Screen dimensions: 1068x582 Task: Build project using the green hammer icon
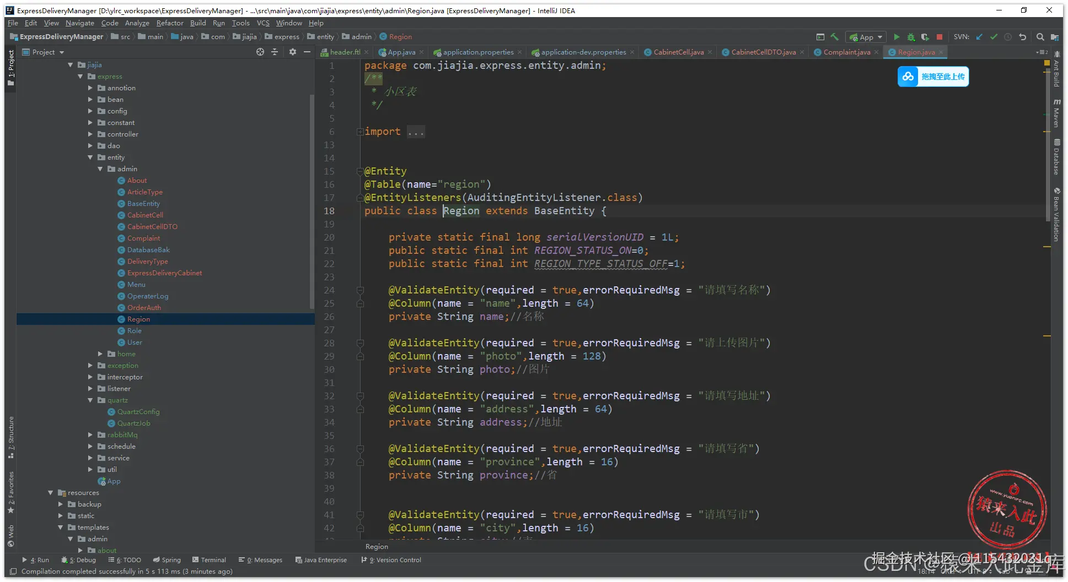pos(835,37)
